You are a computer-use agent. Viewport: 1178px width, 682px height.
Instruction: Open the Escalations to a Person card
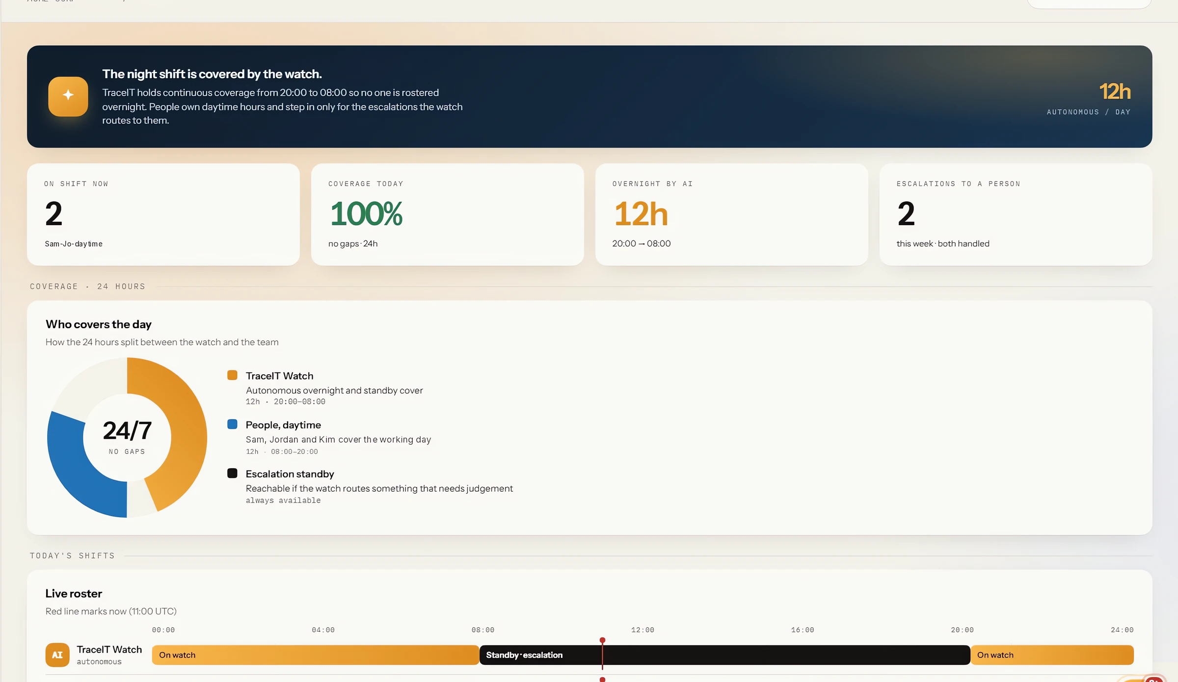tap(1016, 214)
